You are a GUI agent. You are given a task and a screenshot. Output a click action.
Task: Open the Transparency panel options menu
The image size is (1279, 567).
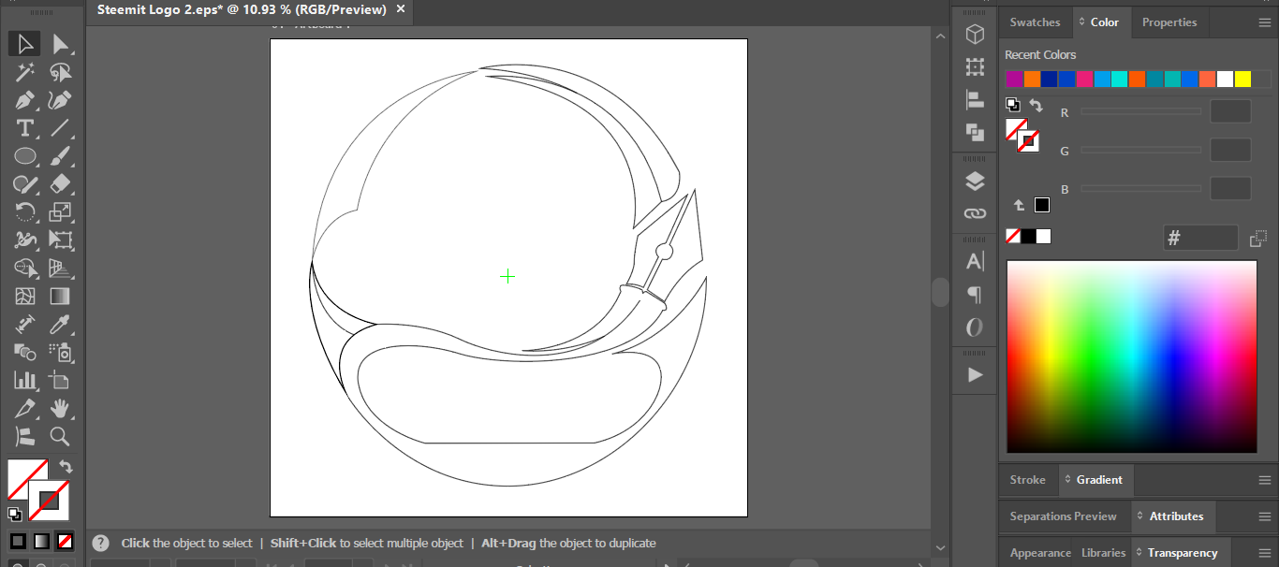coord(1265,553)
